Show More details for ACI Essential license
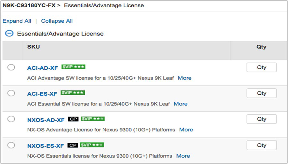Image resolution: width=288 pixels, height=164 pixels. tap(180, 104)
